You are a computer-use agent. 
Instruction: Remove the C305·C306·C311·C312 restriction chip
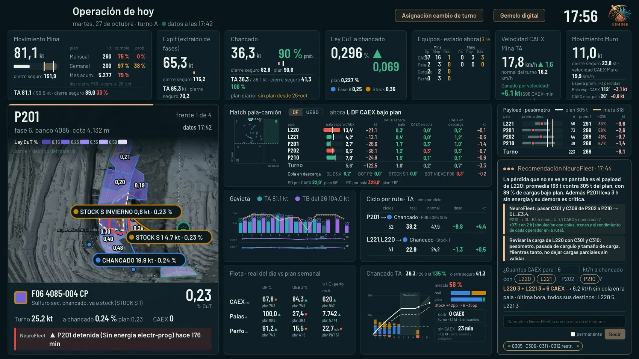tap(578, 346)
